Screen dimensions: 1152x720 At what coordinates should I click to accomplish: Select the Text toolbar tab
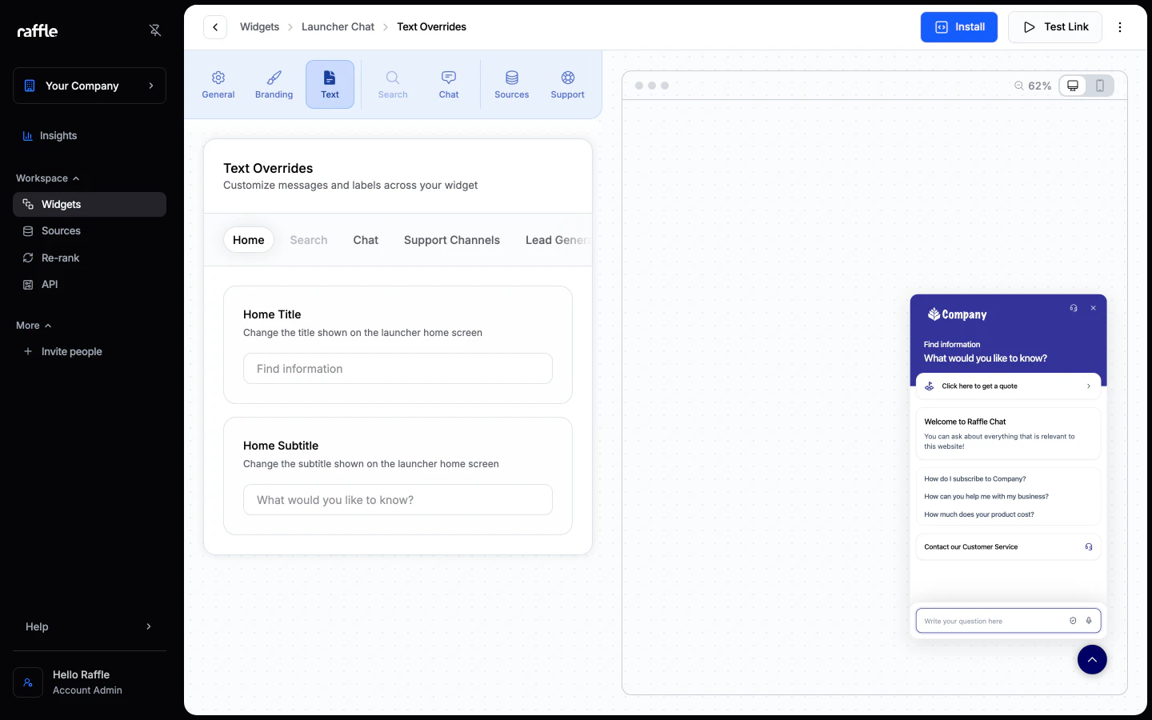click(330, 84)
